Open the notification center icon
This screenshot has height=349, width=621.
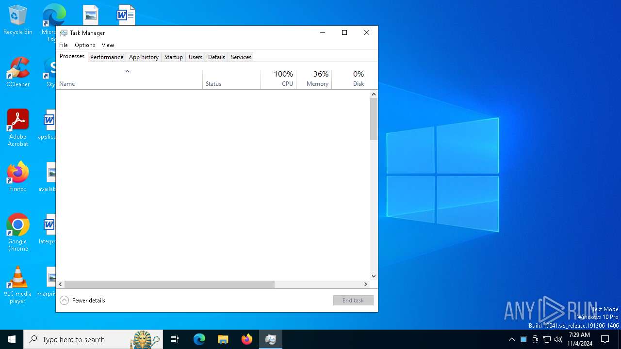click(x=605, y=339)
